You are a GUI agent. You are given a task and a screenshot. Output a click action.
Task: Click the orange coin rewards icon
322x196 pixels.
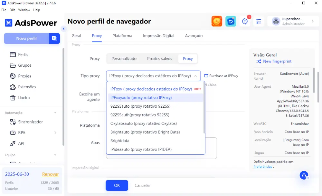pos(217,21)
